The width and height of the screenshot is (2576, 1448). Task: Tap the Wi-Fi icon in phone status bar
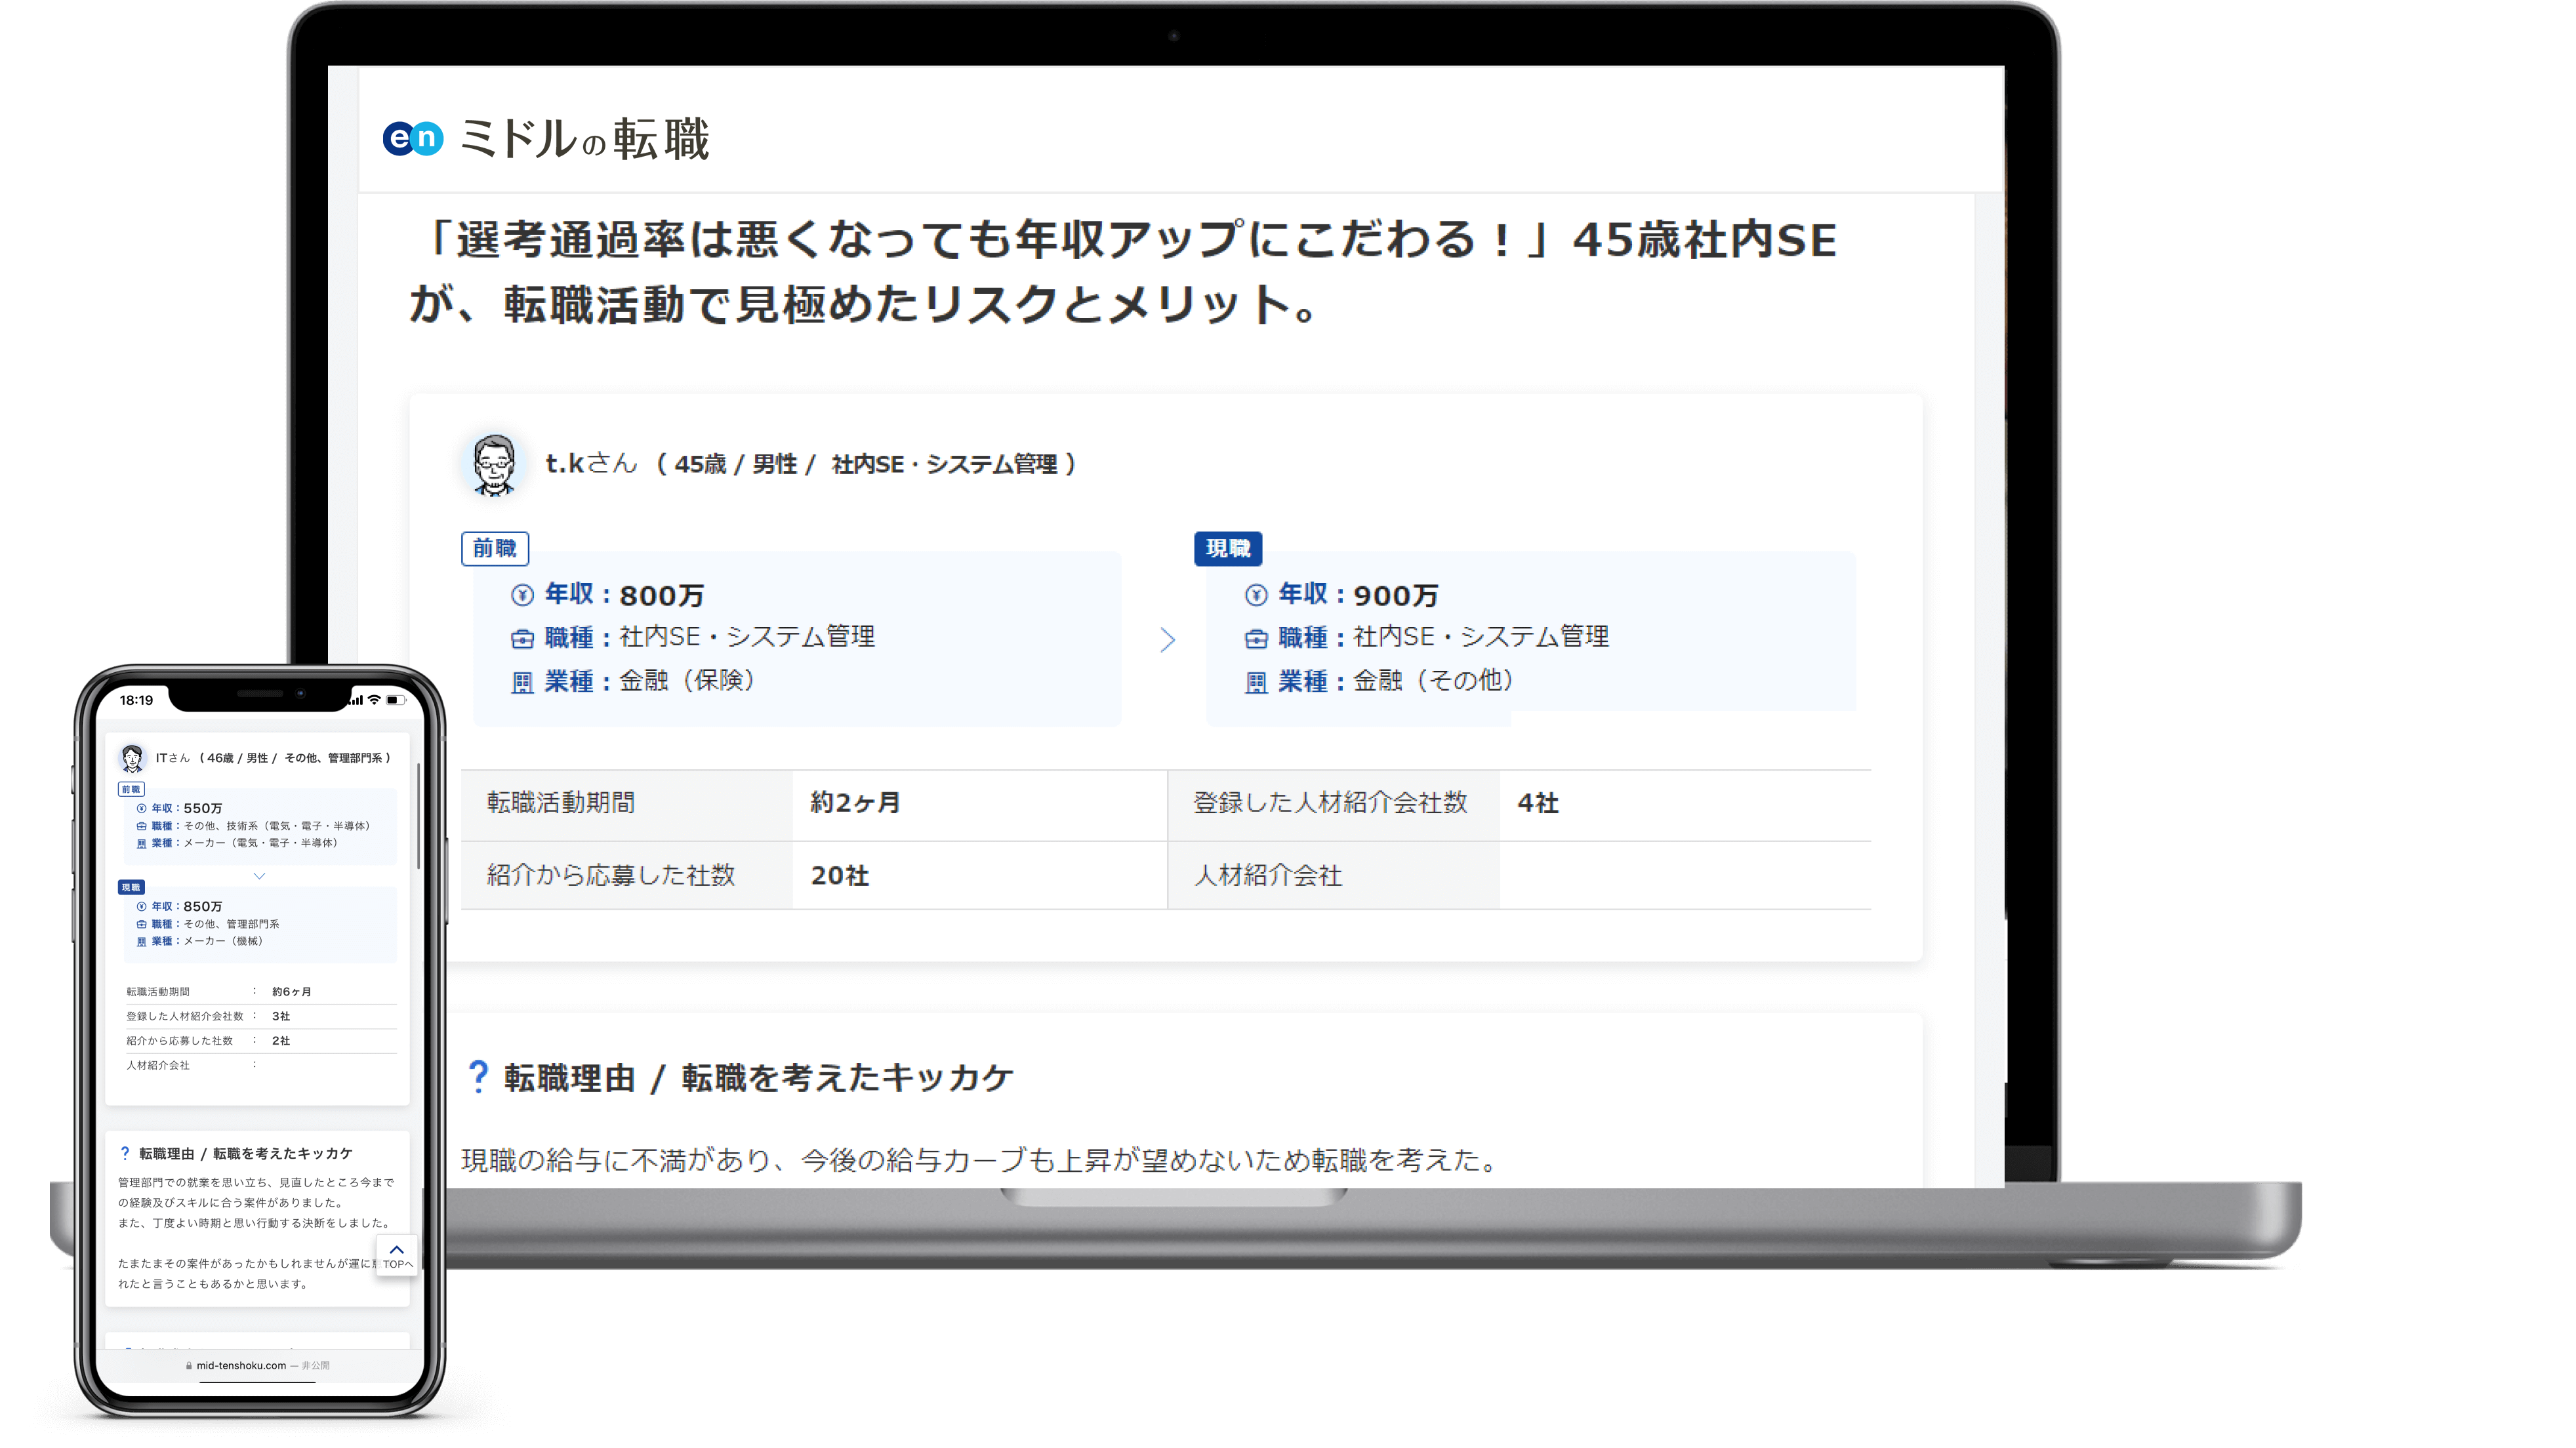375,700
